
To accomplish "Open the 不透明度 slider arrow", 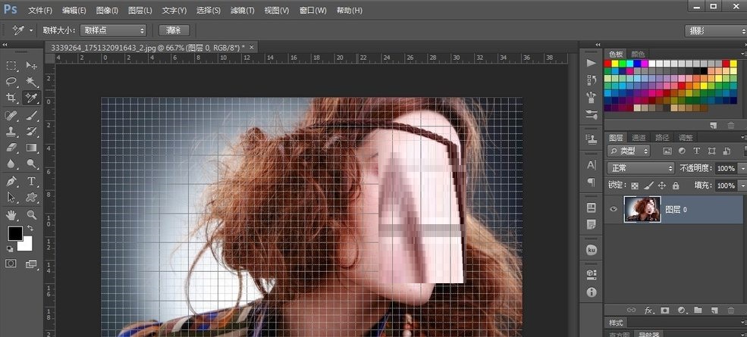I will tap(742, 168).
